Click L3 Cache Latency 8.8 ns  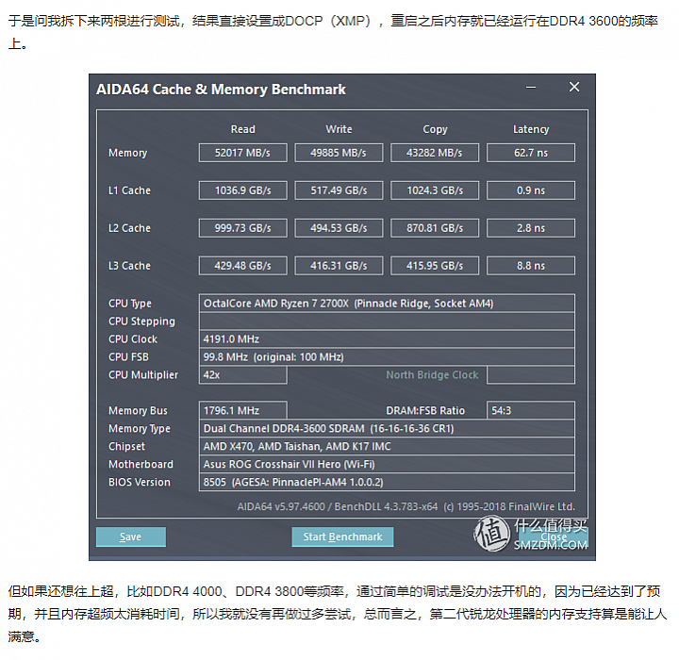point(531,266)
